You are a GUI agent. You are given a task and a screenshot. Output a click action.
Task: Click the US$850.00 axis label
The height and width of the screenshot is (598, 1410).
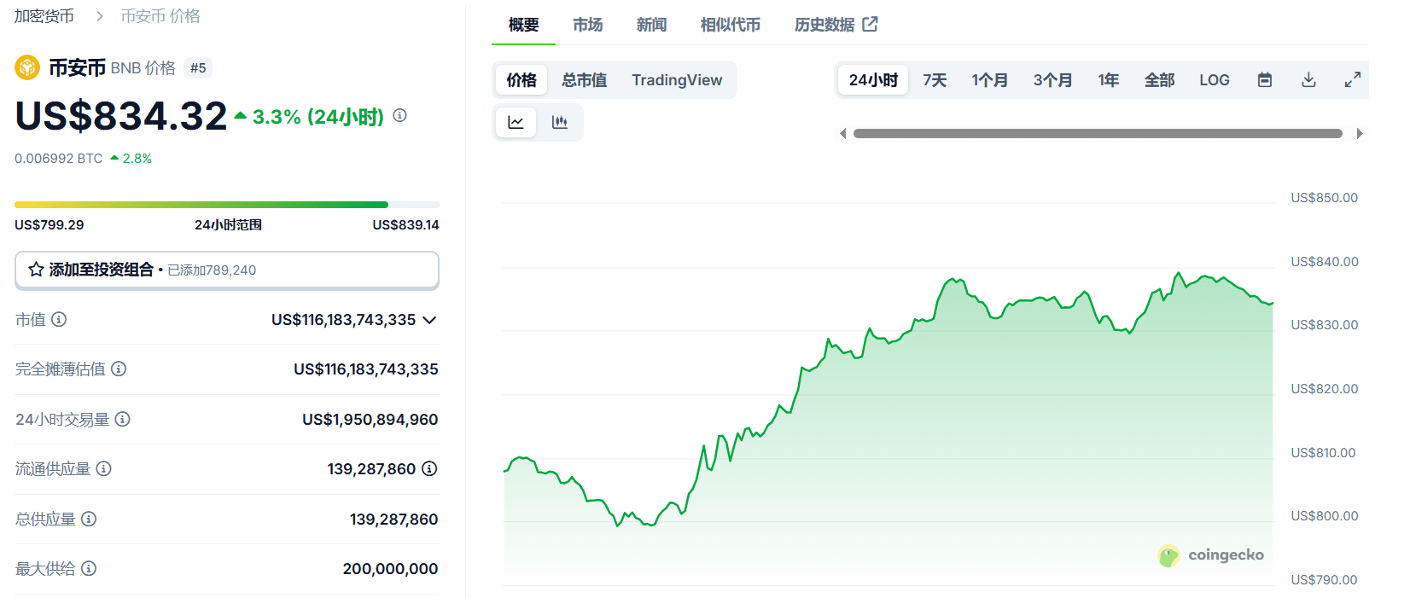(x=1324, y=198)
